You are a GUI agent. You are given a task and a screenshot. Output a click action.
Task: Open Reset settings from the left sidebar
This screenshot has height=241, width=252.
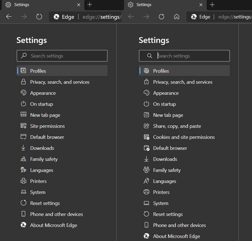(45, 203)
